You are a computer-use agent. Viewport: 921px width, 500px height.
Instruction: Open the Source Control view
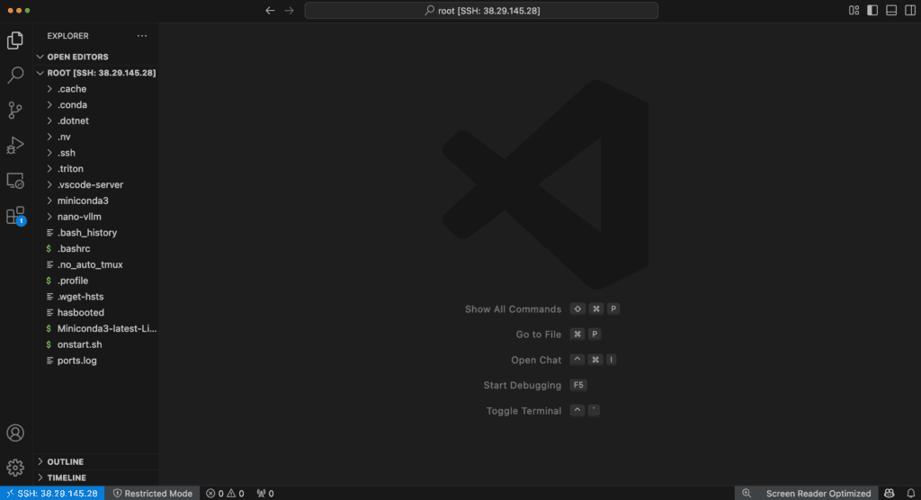[15, 110]
